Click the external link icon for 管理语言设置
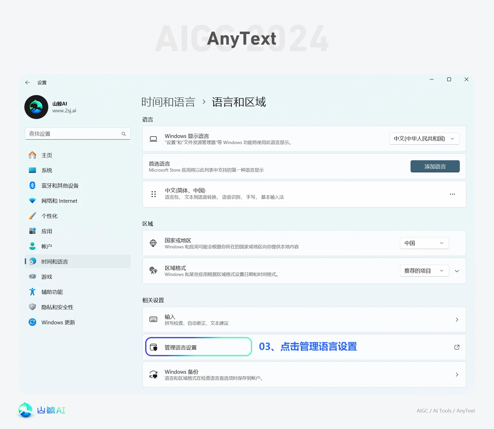The height and width of the screenshot is (429, 494). (x=457, y=347)
